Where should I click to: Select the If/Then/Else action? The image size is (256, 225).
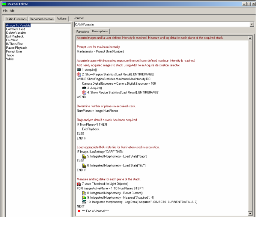point(14,43)
